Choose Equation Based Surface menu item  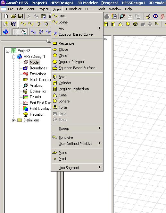click(77, 68)
